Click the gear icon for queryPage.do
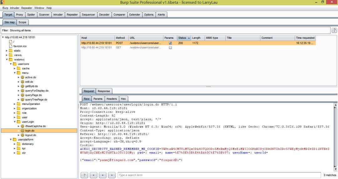 tap(23, 95)
